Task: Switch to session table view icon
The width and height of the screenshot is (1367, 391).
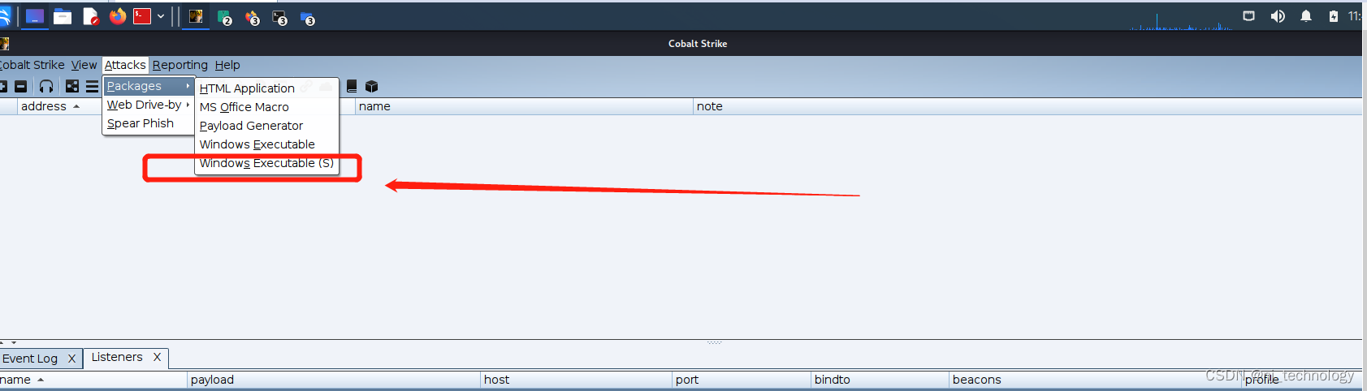Action: tap(92, 86)
